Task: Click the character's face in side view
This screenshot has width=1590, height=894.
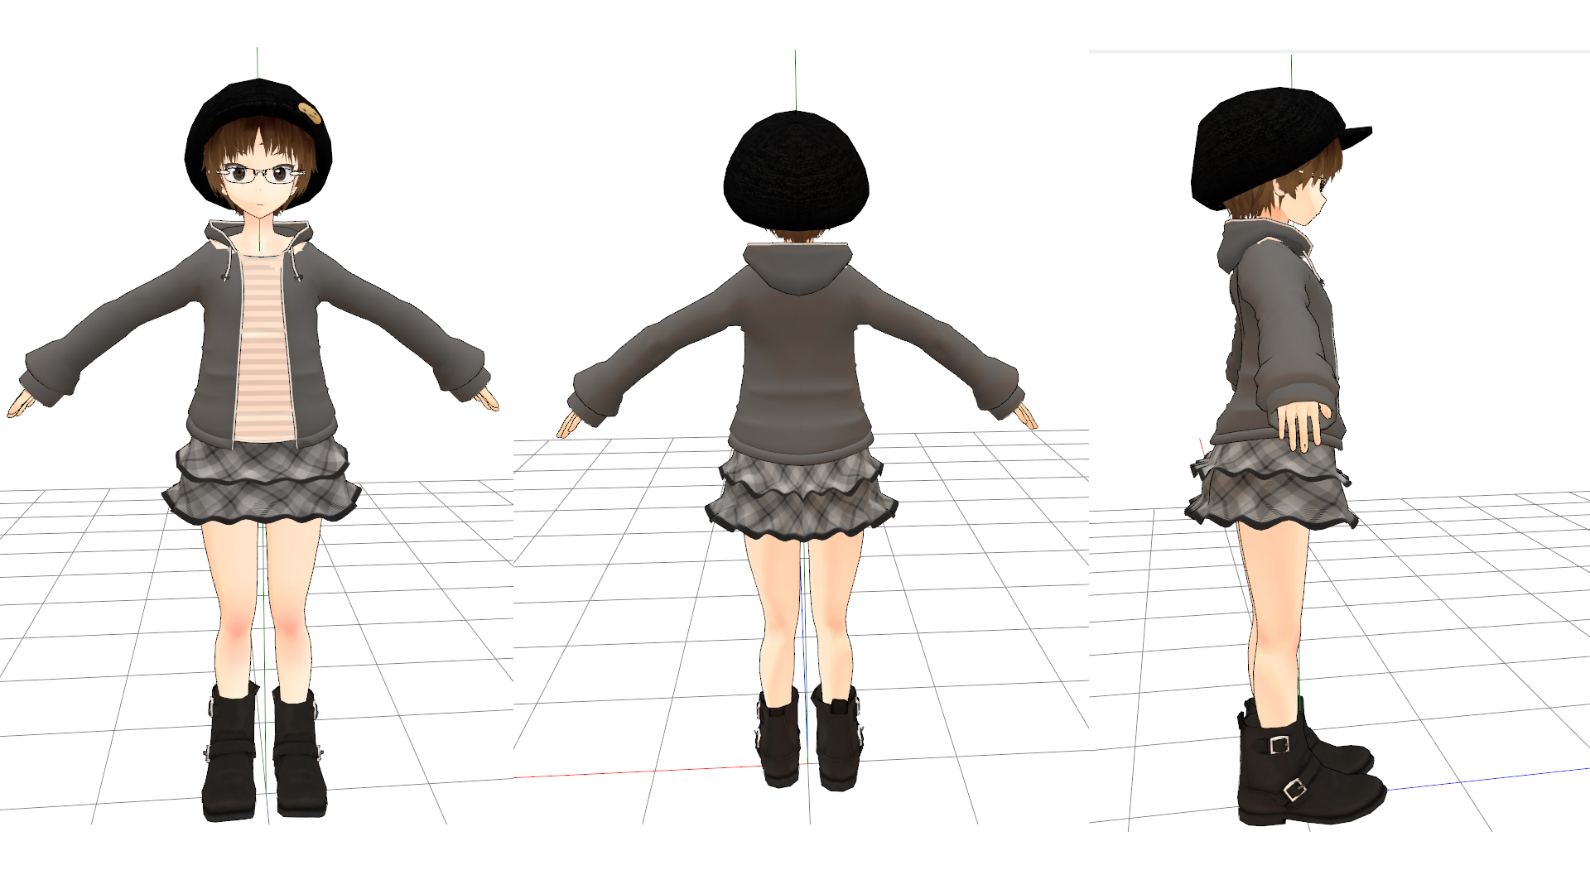Action: point(1308,199)
